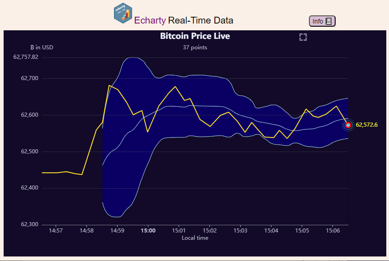Click the 62,757.82 y-axis maximum label
Viewport: 389px width, 261px height.
[26, 57]
